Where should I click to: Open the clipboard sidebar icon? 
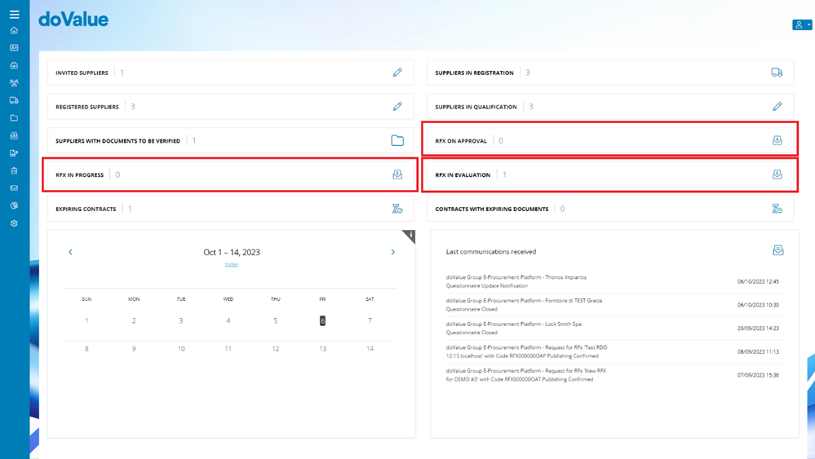14,171
